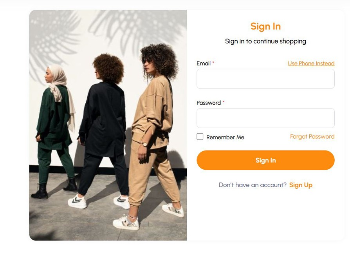This screenshot has height=259, width=350.
Task: Click the red asterisk beside Password
Action: click(224, 102)
